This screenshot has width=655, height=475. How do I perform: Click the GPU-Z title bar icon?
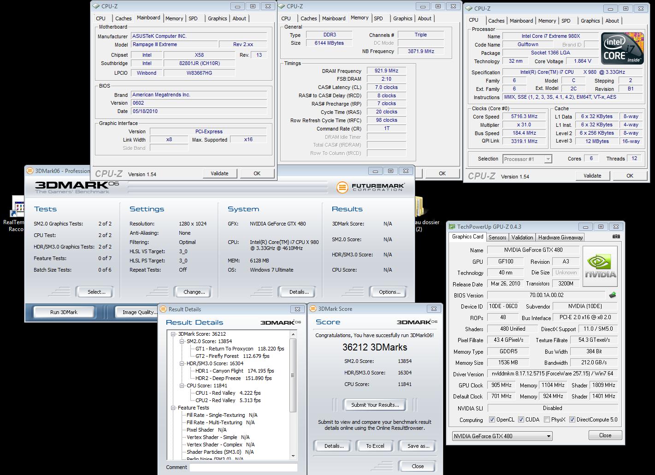click(x=452, y=226)
